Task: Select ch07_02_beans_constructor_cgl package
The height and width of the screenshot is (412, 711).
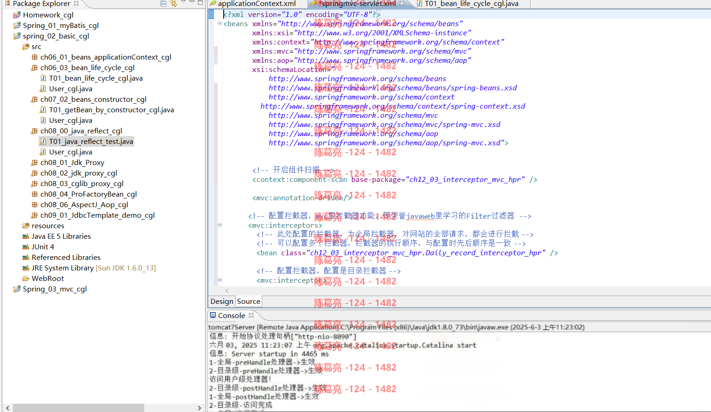Action: coord(93,99)
